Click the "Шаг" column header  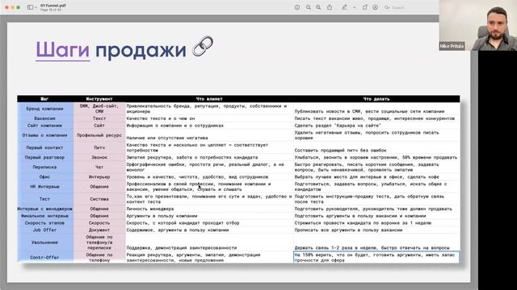click(45, 99)
